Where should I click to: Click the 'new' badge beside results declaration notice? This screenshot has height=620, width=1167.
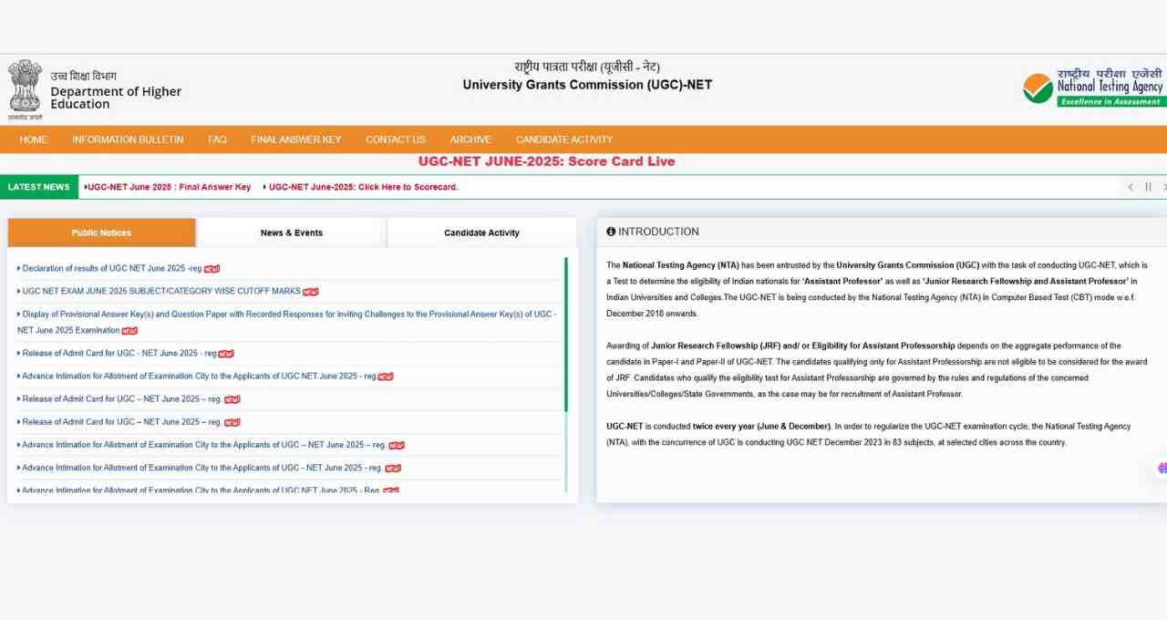[x=212, y=268]
